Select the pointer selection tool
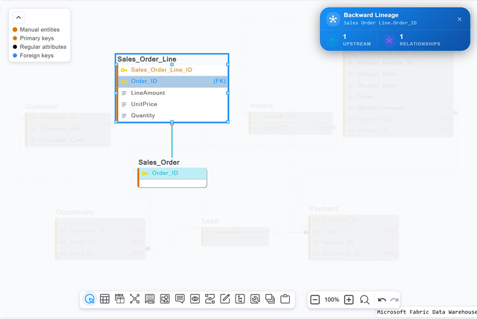The height and width of the screenshot is (319, 477). point(90,299)
